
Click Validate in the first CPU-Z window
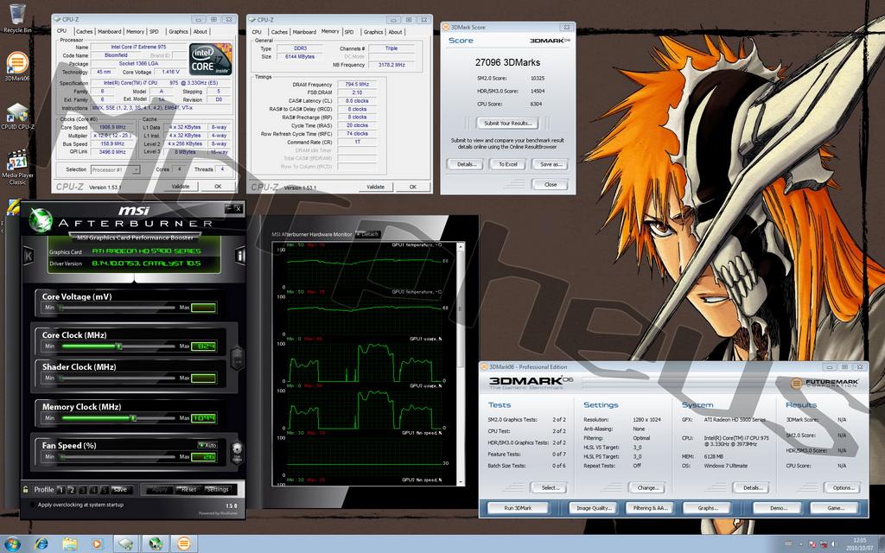181,187
